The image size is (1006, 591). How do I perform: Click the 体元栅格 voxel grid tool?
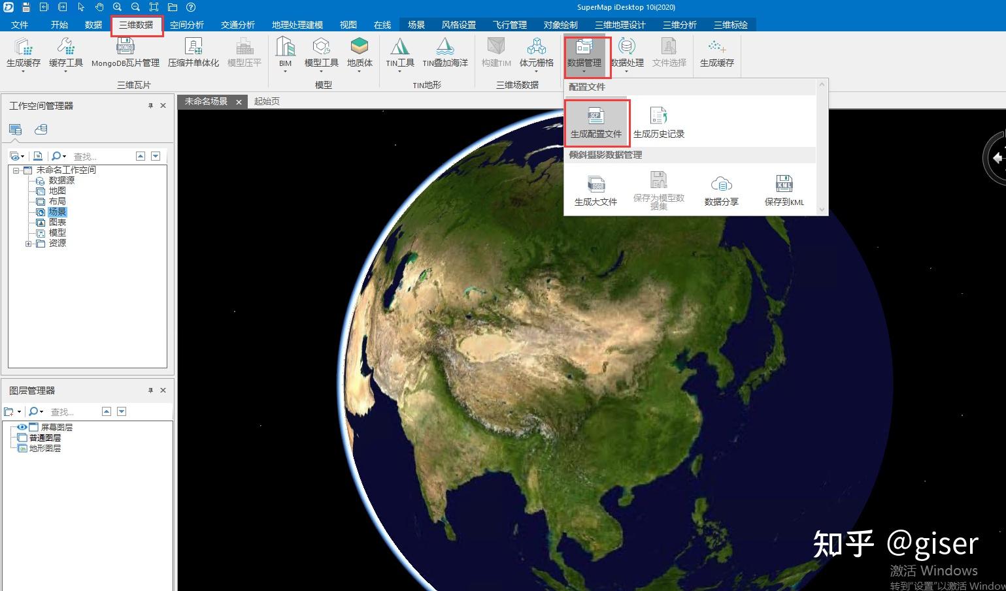pos(537,54)
